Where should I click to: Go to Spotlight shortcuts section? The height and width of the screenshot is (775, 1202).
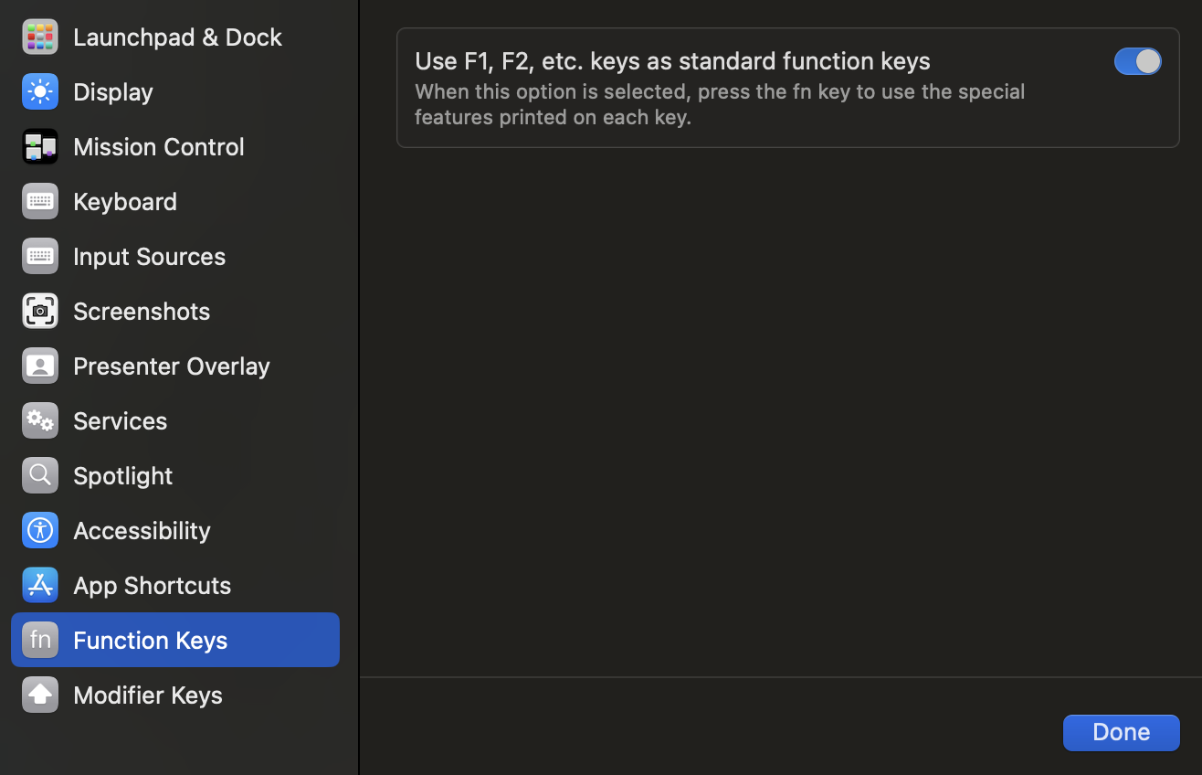(175, 475)
